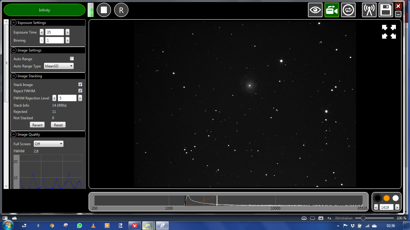
Task: Click the left panel scrollbar down arrow
Action: tap(6, 186)
